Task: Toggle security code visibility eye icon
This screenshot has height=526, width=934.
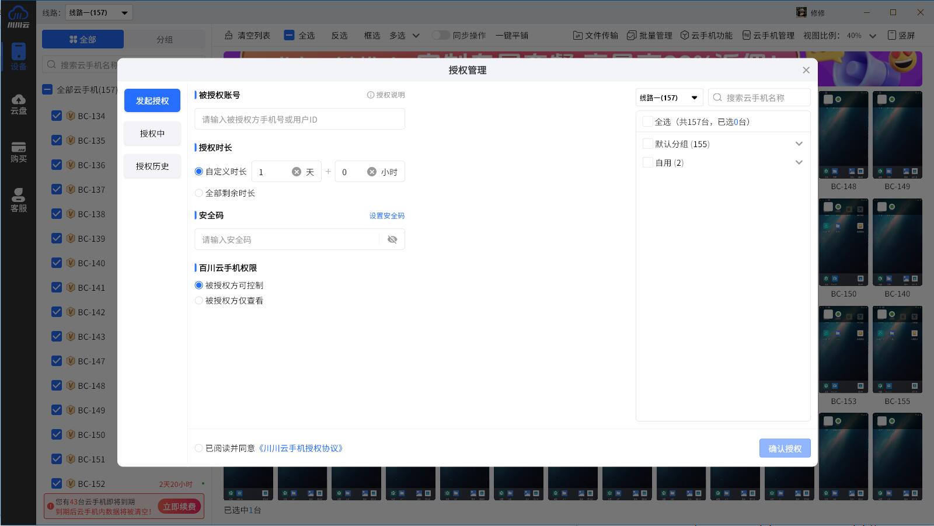Action: tap(392, 239)
